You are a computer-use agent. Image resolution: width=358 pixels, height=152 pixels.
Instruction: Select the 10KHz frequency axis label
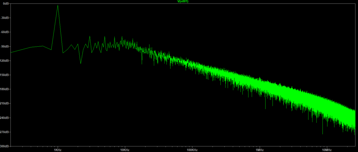[125, 150]
